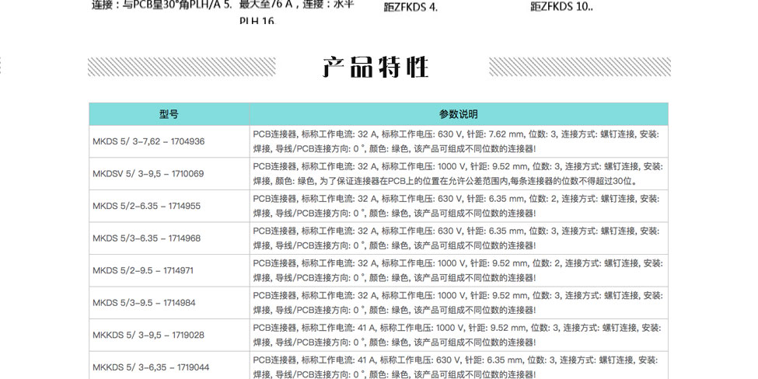The height and width of the screenshot is (379, 758).
Task: Click model cell MKDSV 5/ 3-9,5 - 1710069
Action: coord(148,174)
